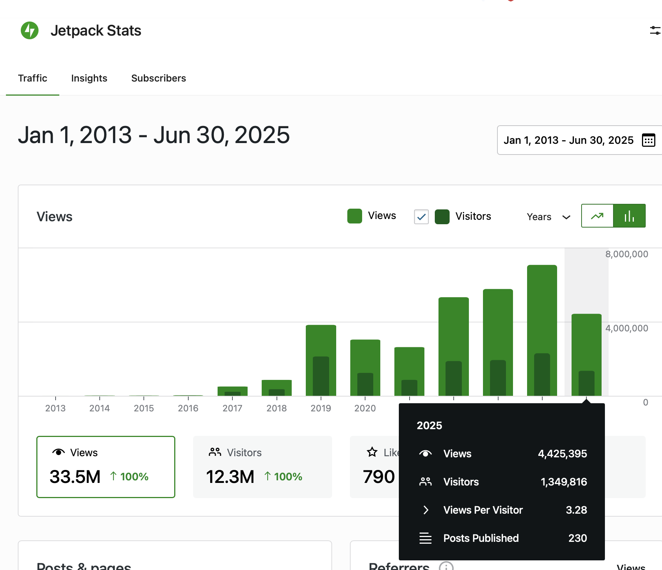This screenshot has height=570, width=662.
Task: Click the 4,000,000 axis value
Action: point(626,328)
